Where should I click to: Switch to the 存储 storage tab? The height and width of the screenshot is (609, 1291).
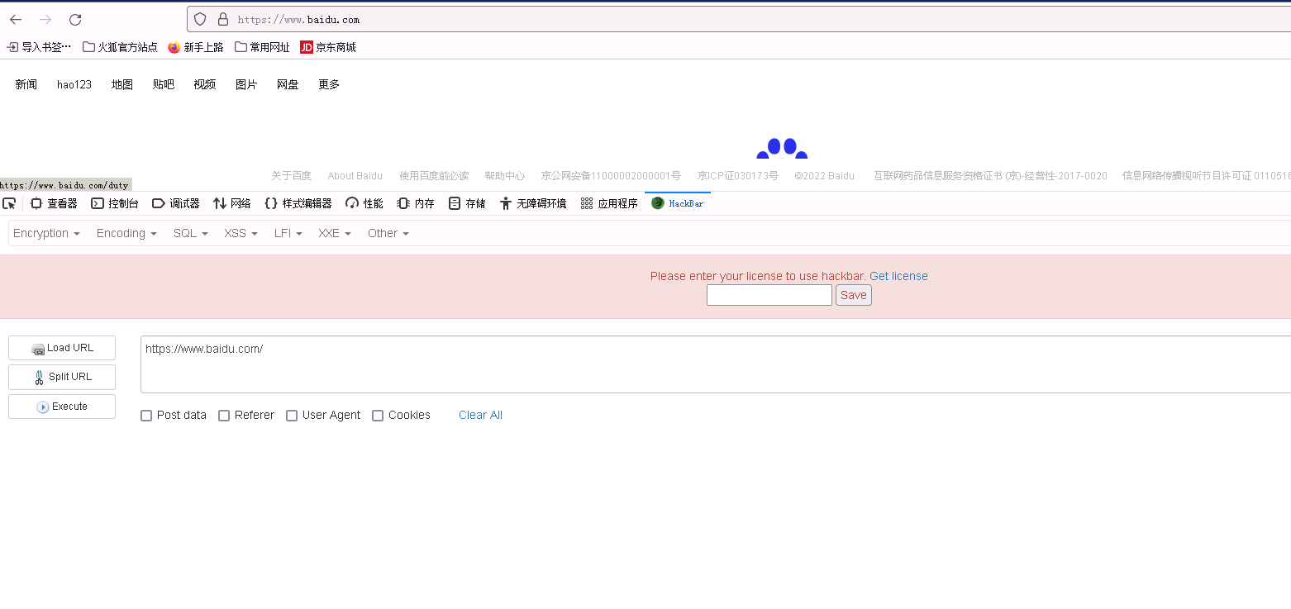pos(467,203)
